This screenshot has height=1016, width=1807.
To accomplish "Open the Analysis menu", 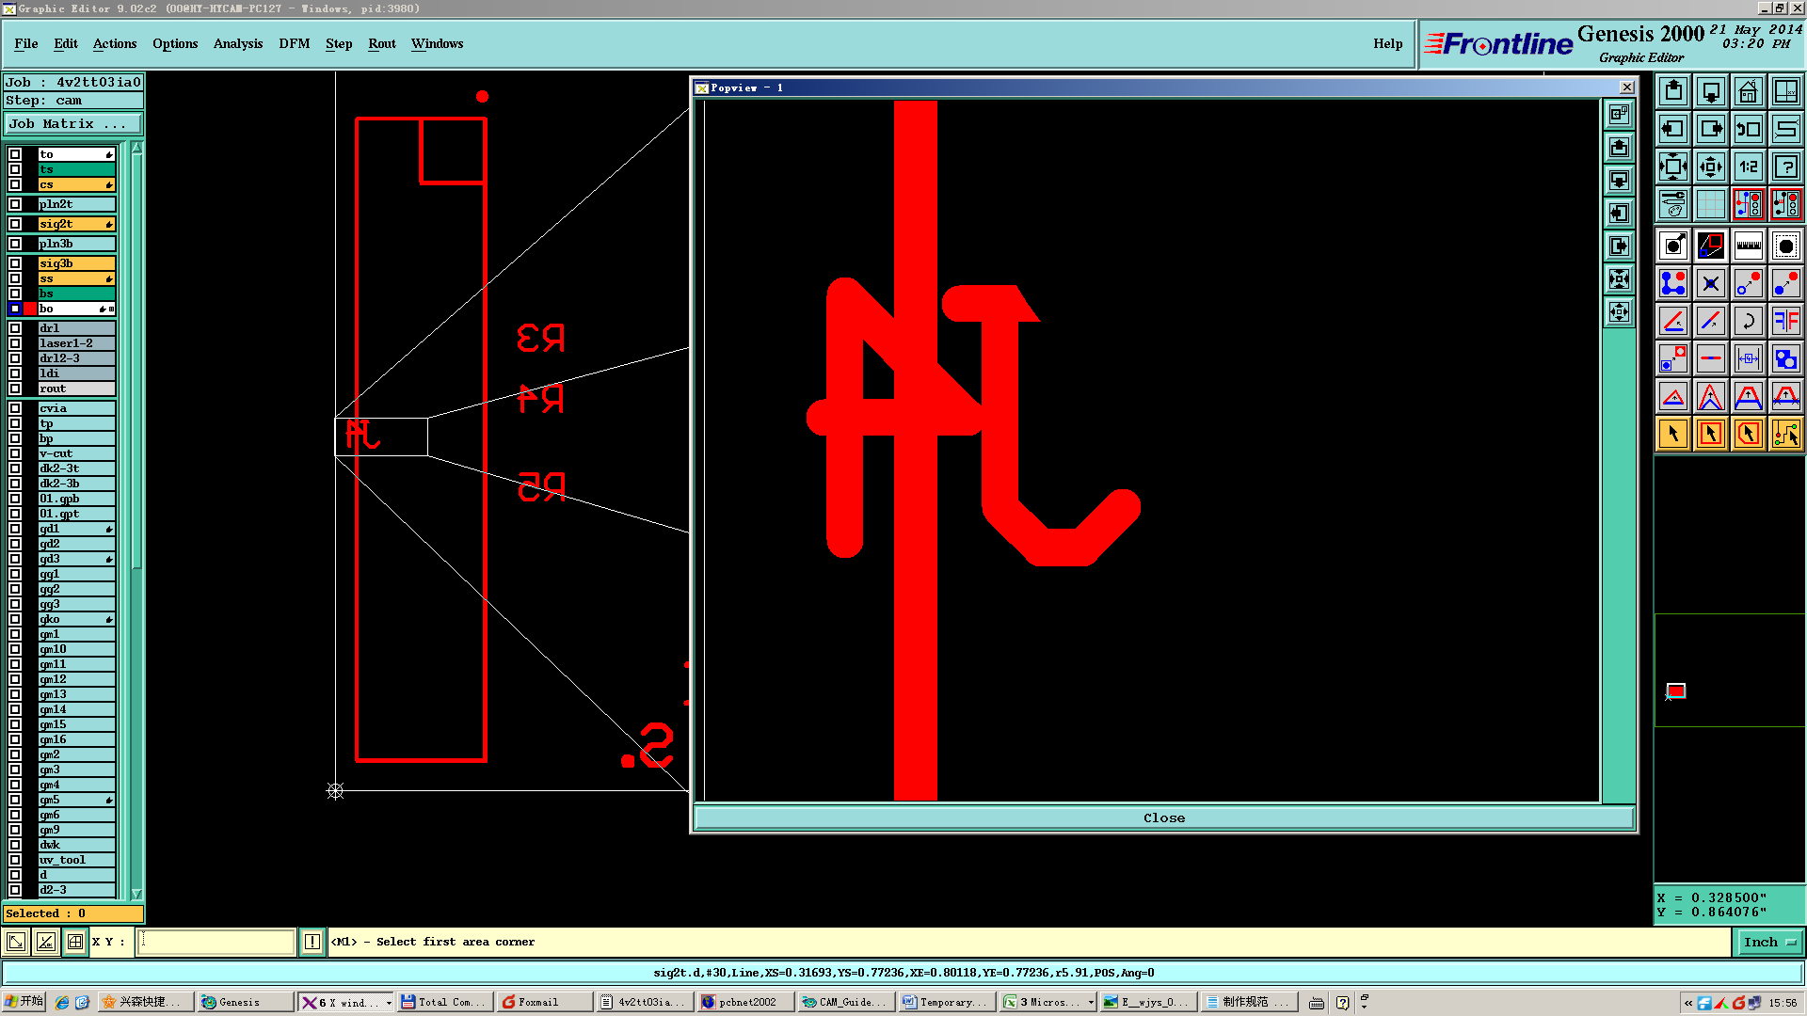I will pyautogui.click(x=237, y=43).
